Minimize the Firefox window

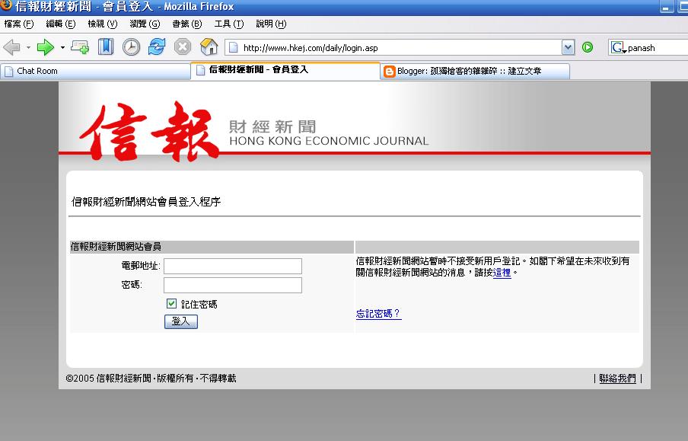click(x=666, y=7)
